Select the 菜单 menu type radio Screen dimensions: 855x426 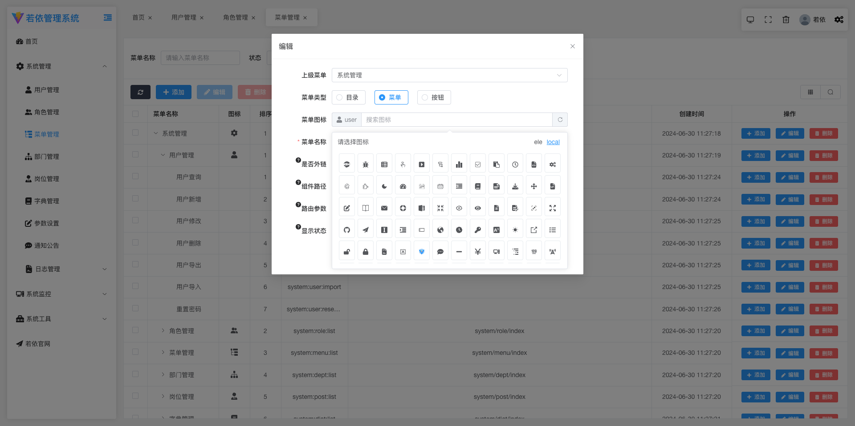click(391, 97)
